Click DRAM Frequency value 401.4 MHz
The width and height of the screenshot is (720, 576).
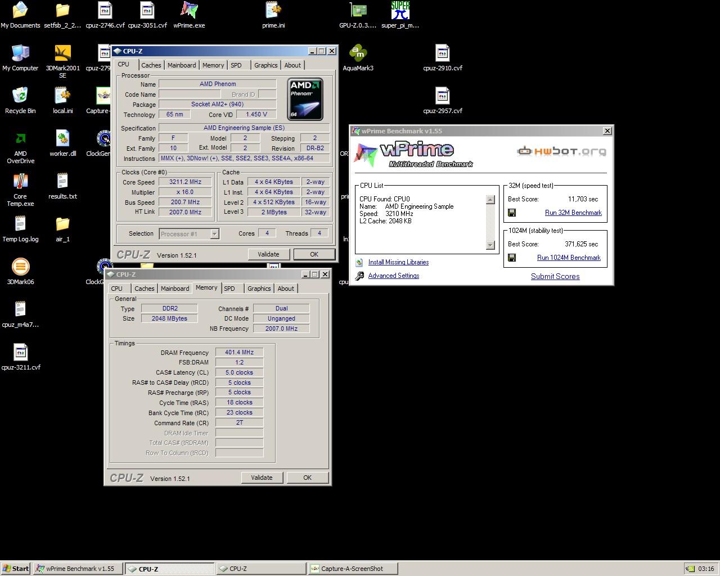click(x=240, y=353)
